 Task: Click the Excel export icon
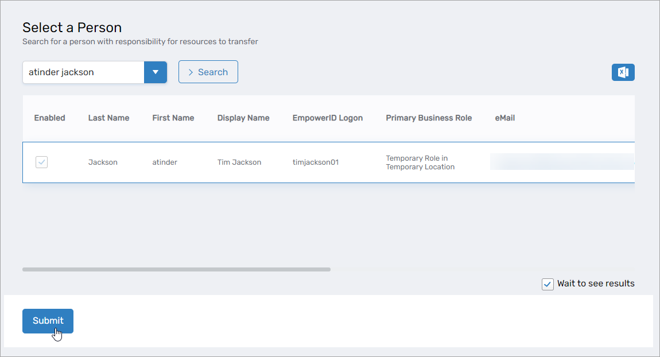[x=623, y=72]
